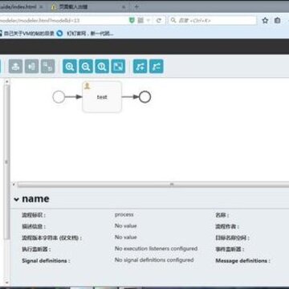Edit the 'process' identifier value
Screen dimensions: 289x289
click(124, 214)
